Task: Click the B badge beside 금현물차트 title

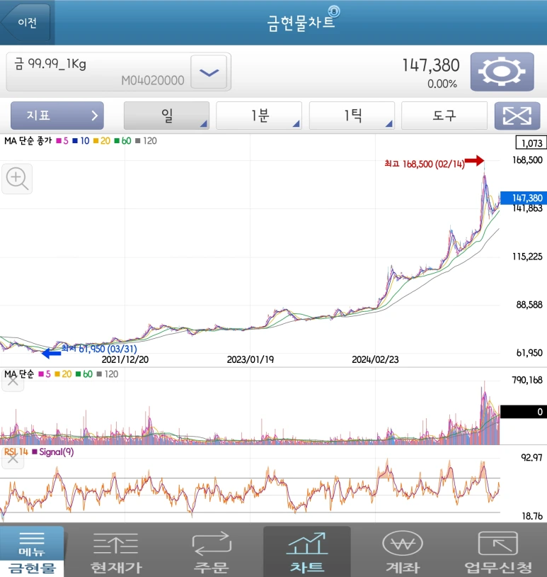Action: coord(334,11)
